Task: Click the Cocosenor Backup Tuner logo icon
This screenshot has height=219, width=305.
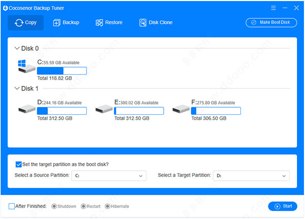Action: 5,8
